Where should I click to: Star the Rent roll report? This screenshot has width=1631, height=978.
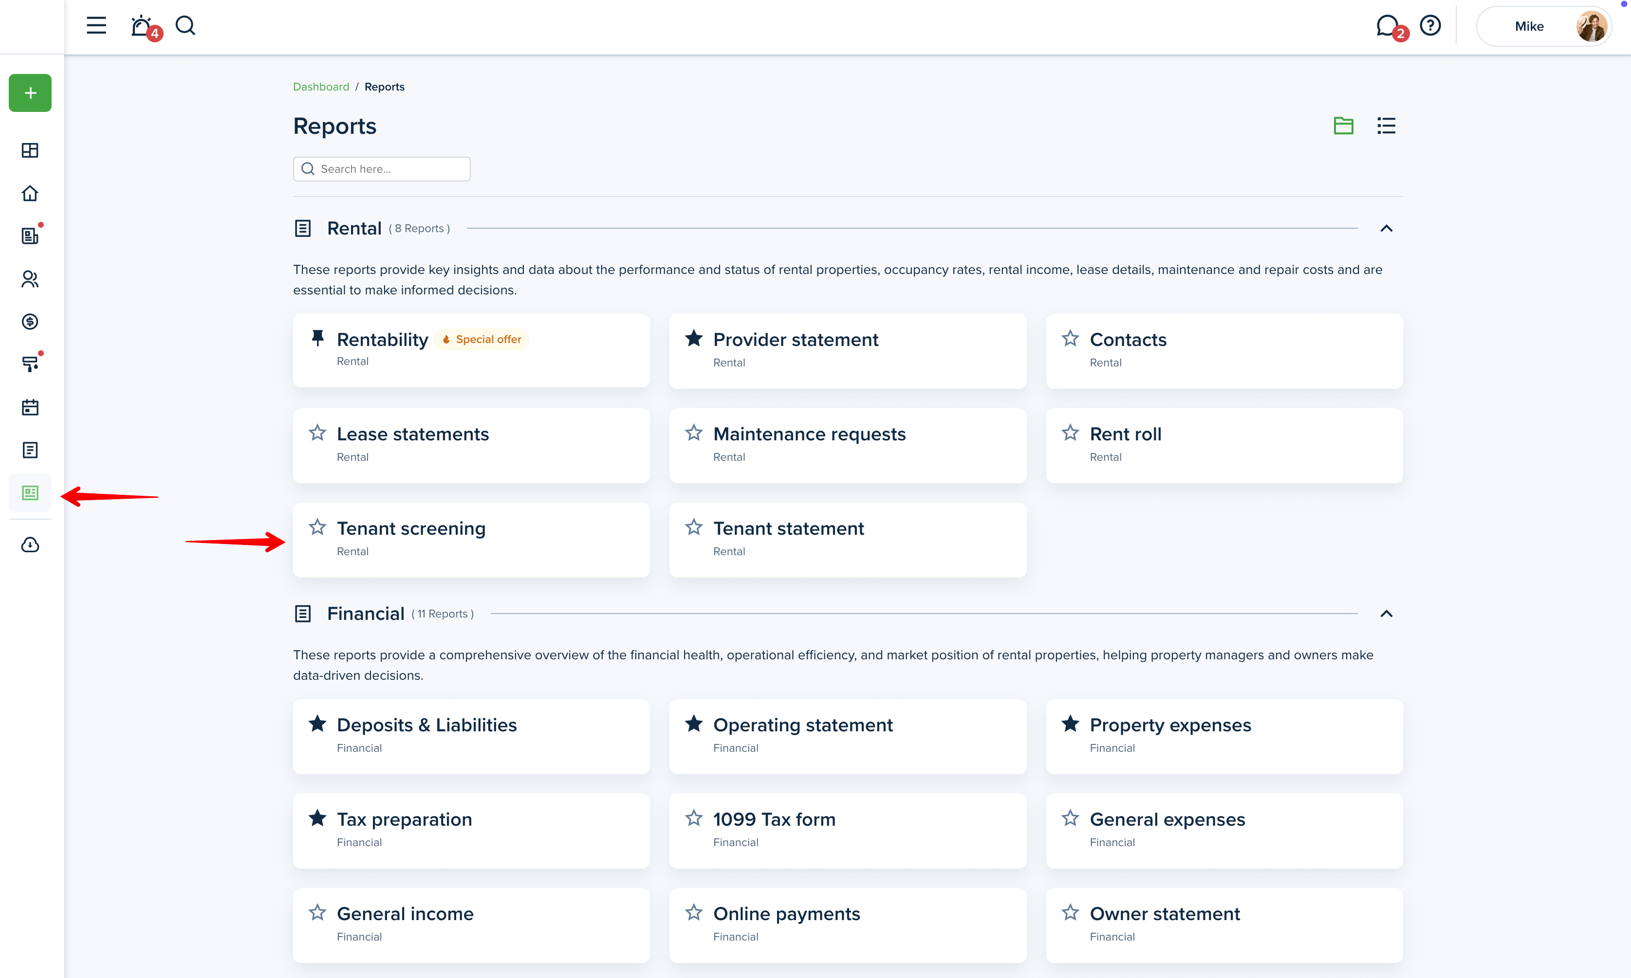[x=1070, y=433]
